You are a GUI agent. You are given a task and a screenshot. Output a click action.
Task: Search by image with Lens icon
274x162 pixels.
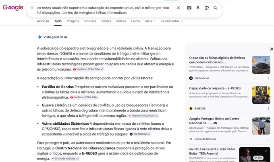click(207, 8)
